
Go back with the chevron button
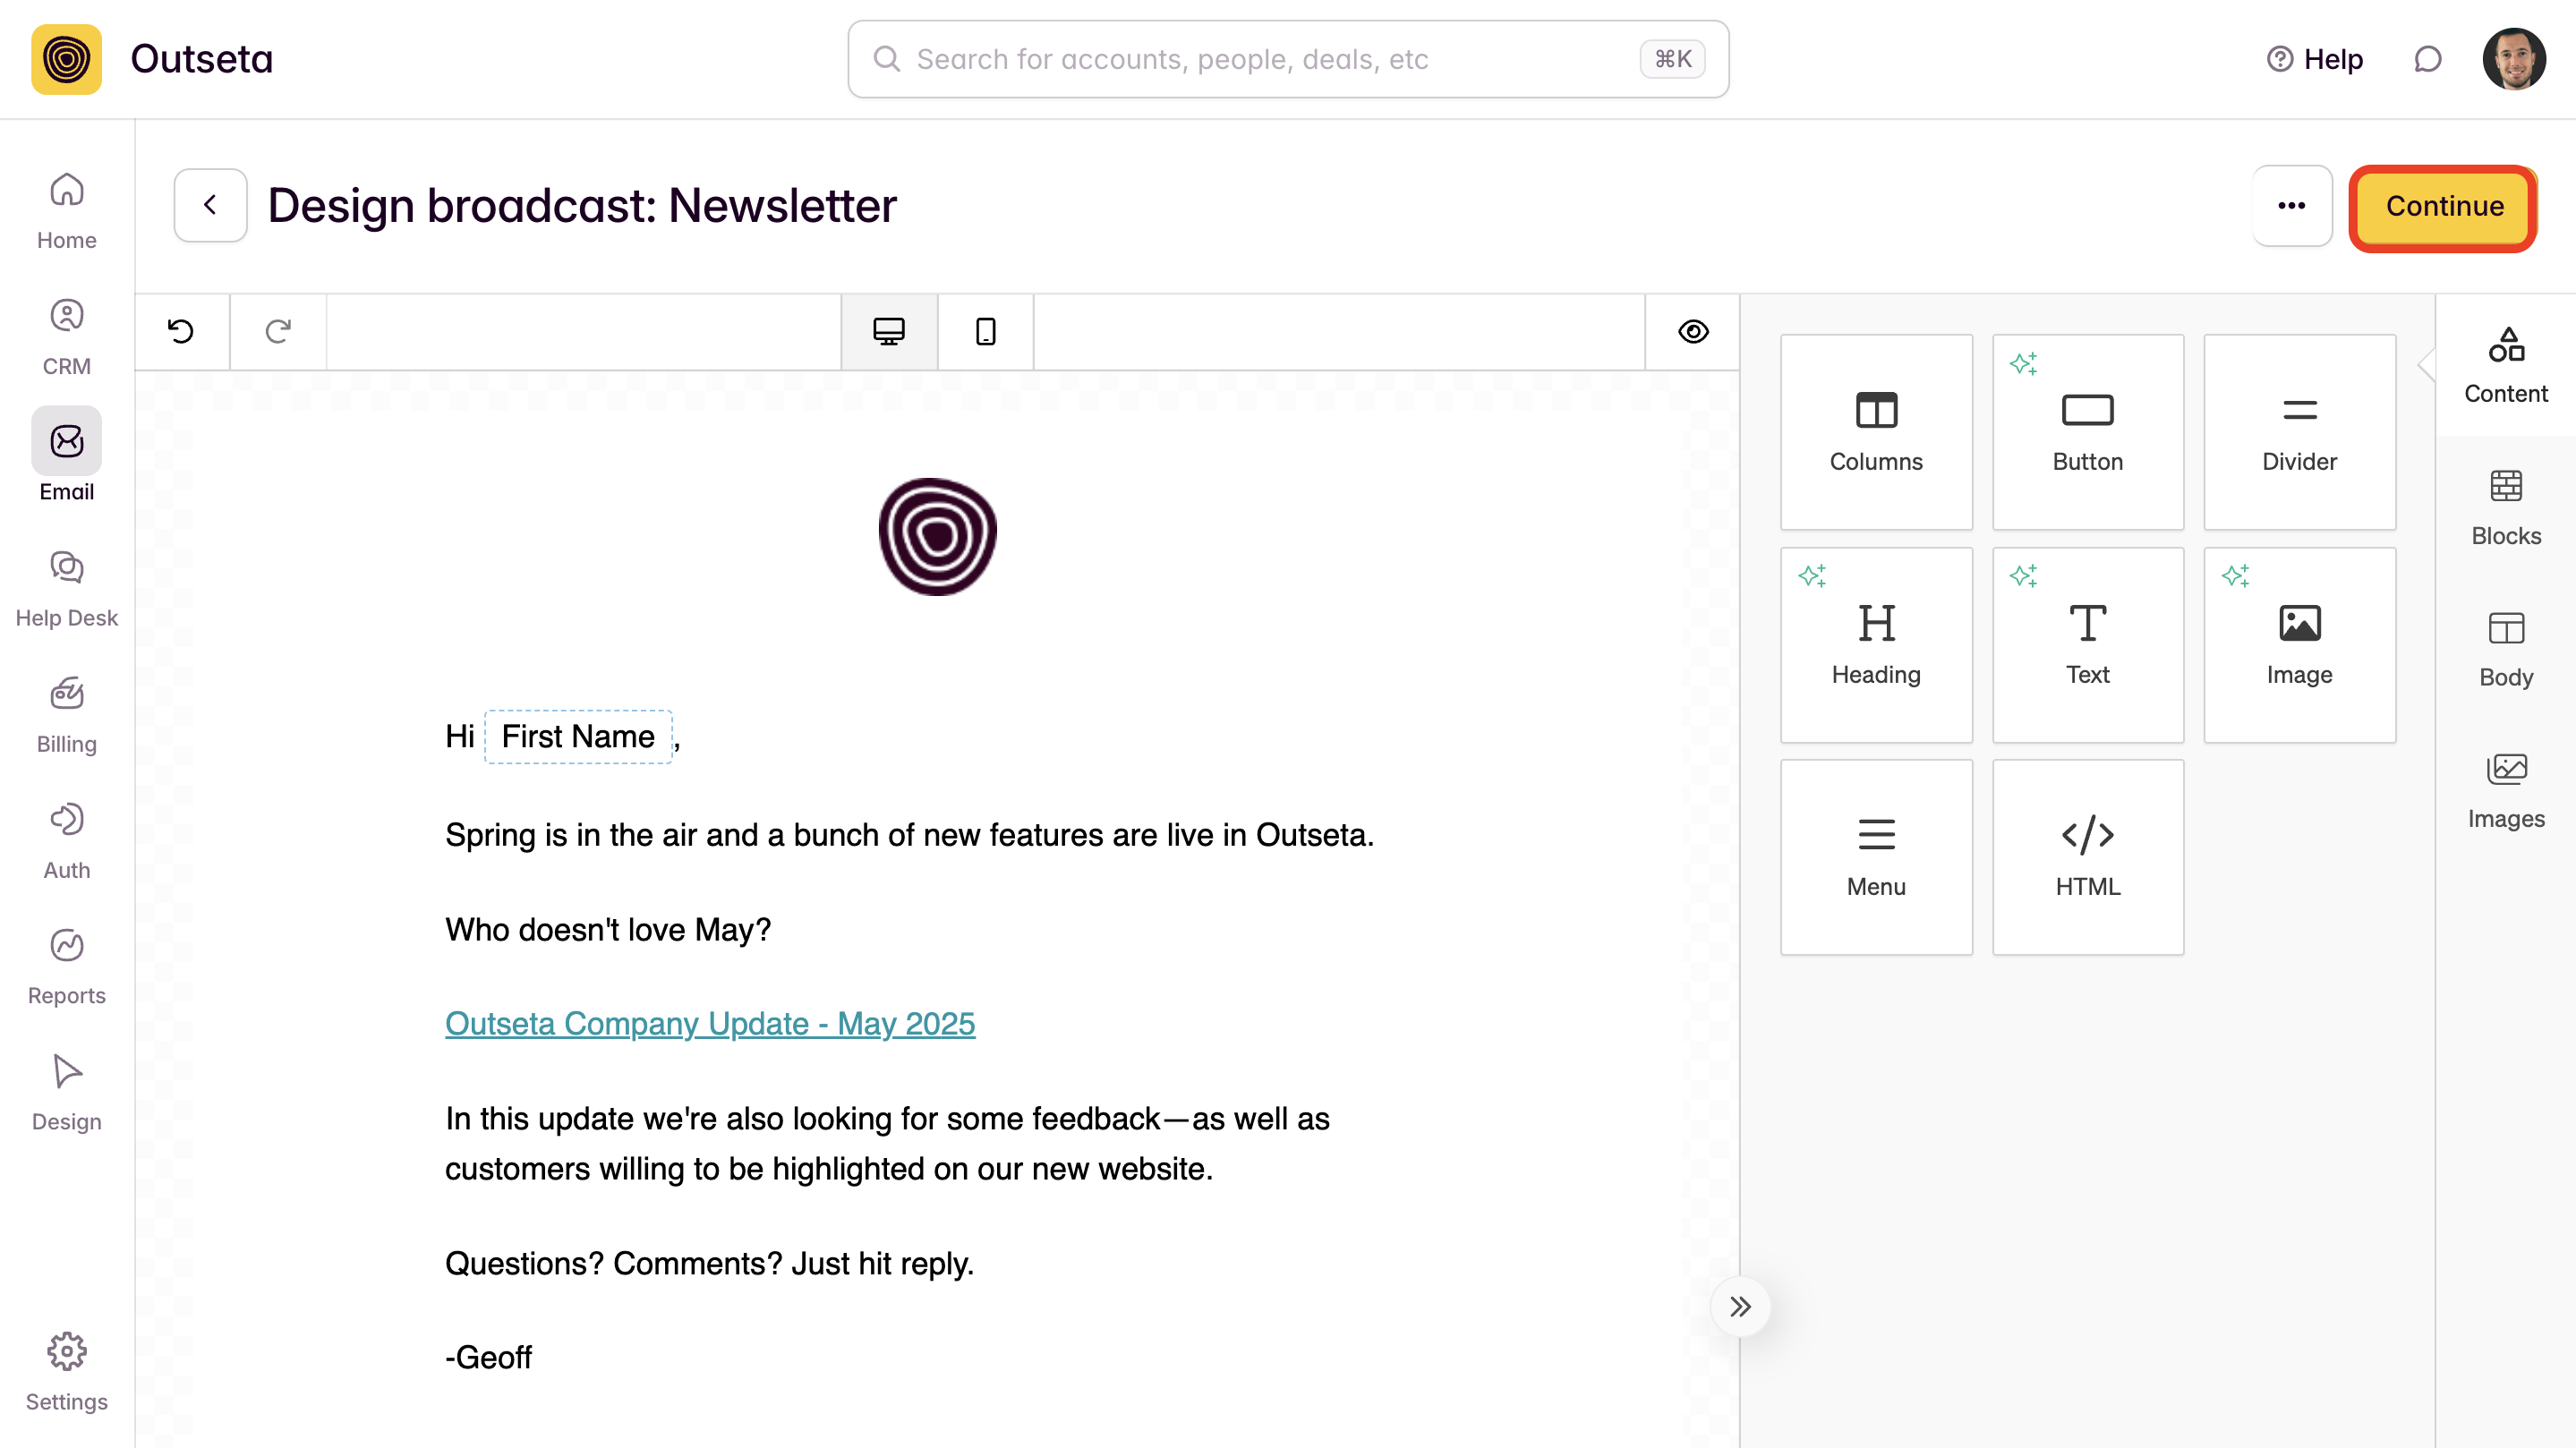pyautogui.click(x=210, y=206)
